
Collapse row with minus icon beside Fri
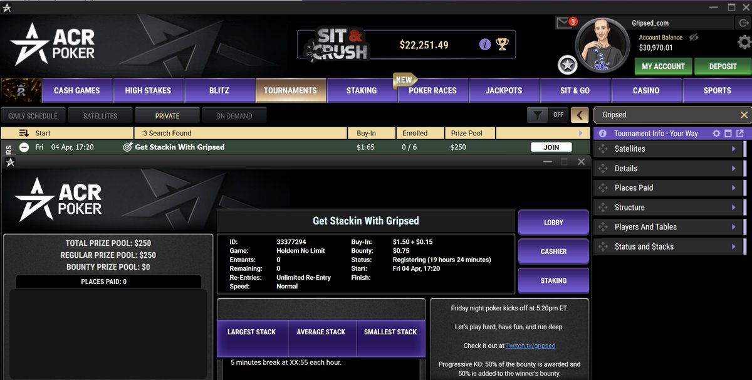pos(24,147)
